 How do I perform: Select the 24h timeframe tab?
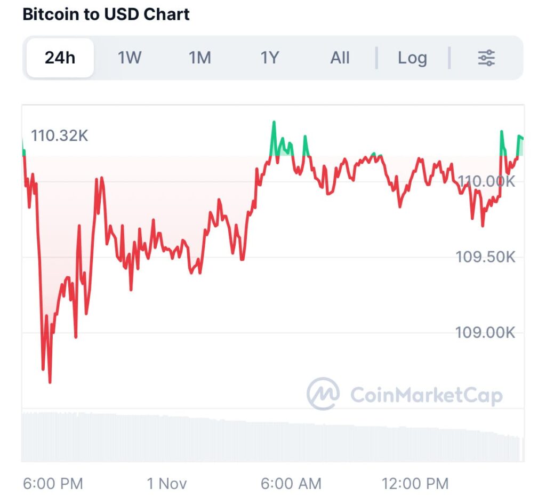(60, 58)
